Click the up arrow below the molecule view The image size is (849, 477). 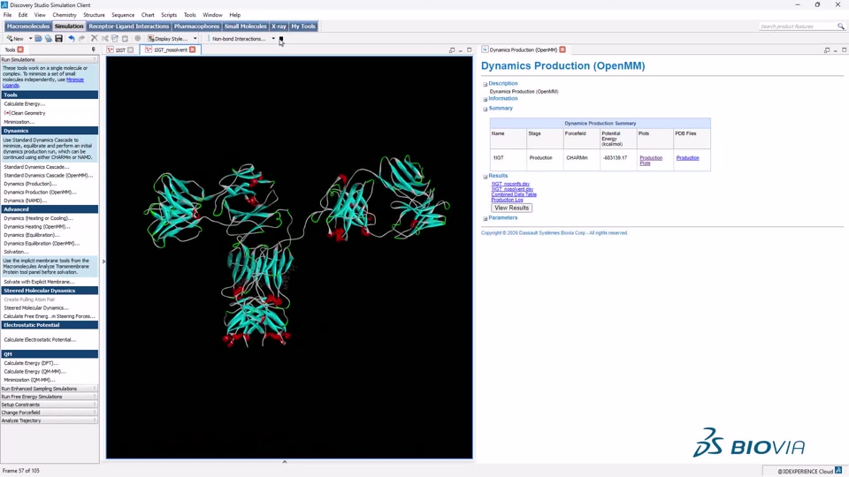pos(285,462)
